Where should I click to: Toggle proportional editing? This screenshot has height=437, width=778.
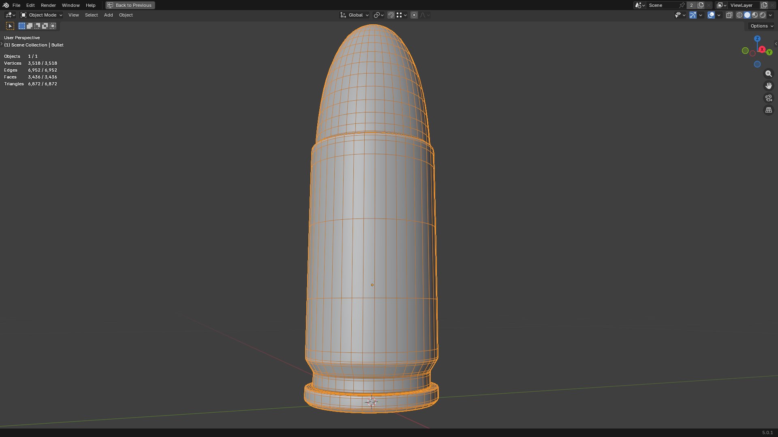pyautogui.click(x=414, y=15)
